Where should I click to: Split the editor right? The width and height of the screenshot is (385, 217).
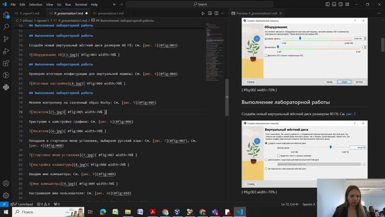(217, 13)
